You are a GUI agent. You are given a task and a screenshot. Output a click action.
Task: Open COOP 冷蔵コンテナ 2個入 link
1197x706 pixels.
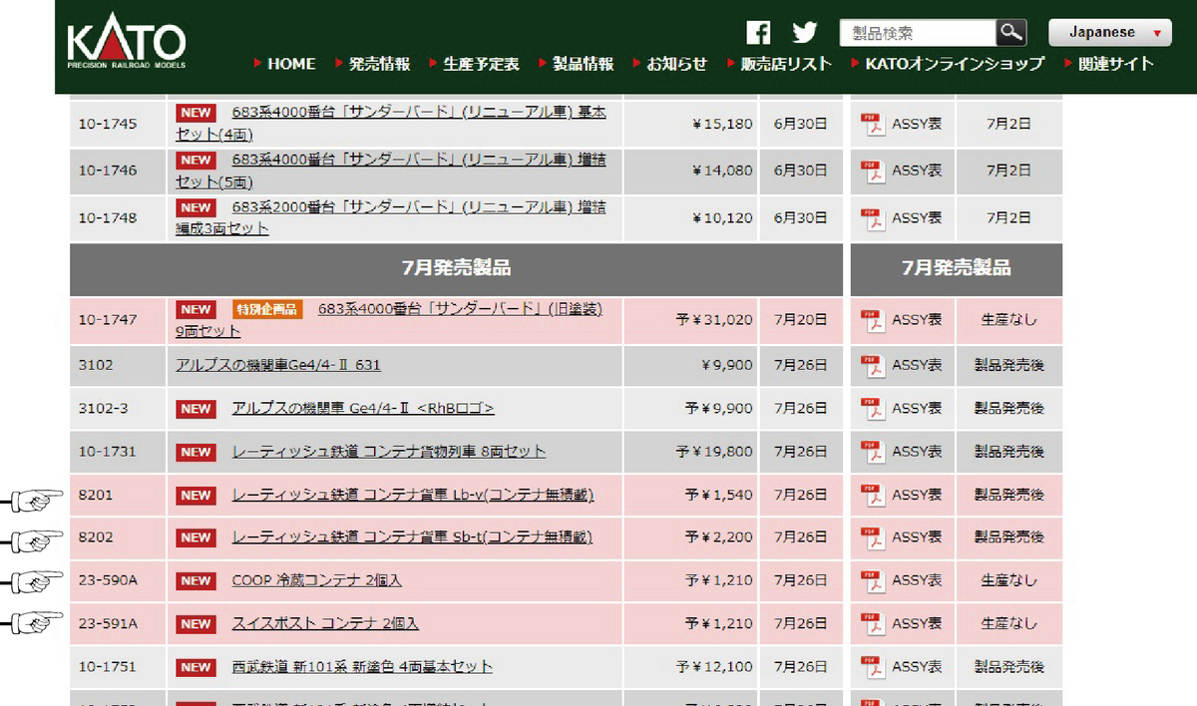tap(317, 579)
